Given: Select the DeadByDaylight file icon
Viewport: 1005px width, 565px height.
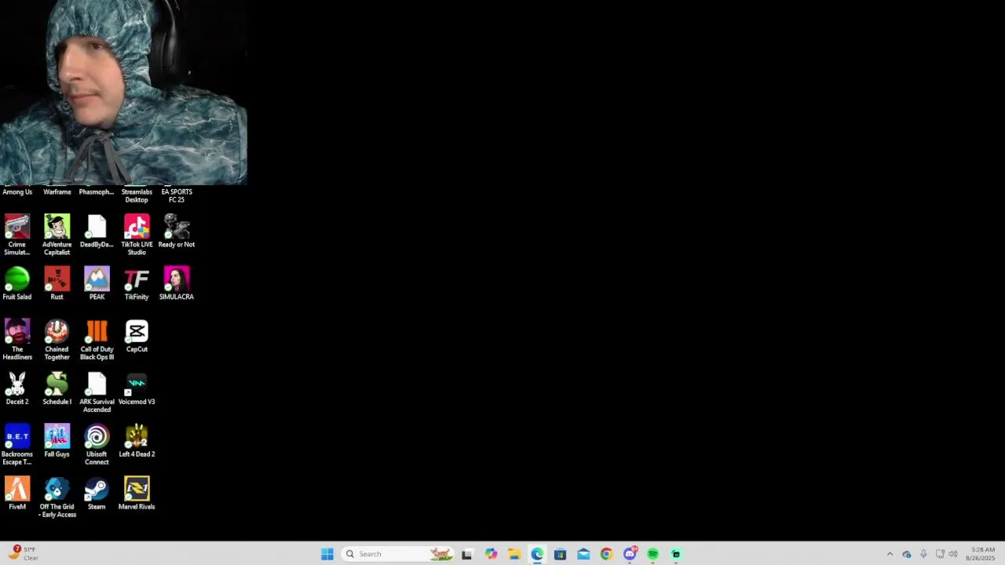Looking at the screenshot, I should click(x=97, y=231).
